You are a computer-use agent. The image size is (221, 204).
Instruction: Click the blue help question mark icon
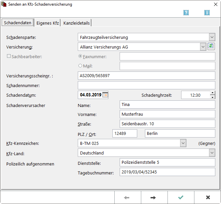click(x=186, y=13)
